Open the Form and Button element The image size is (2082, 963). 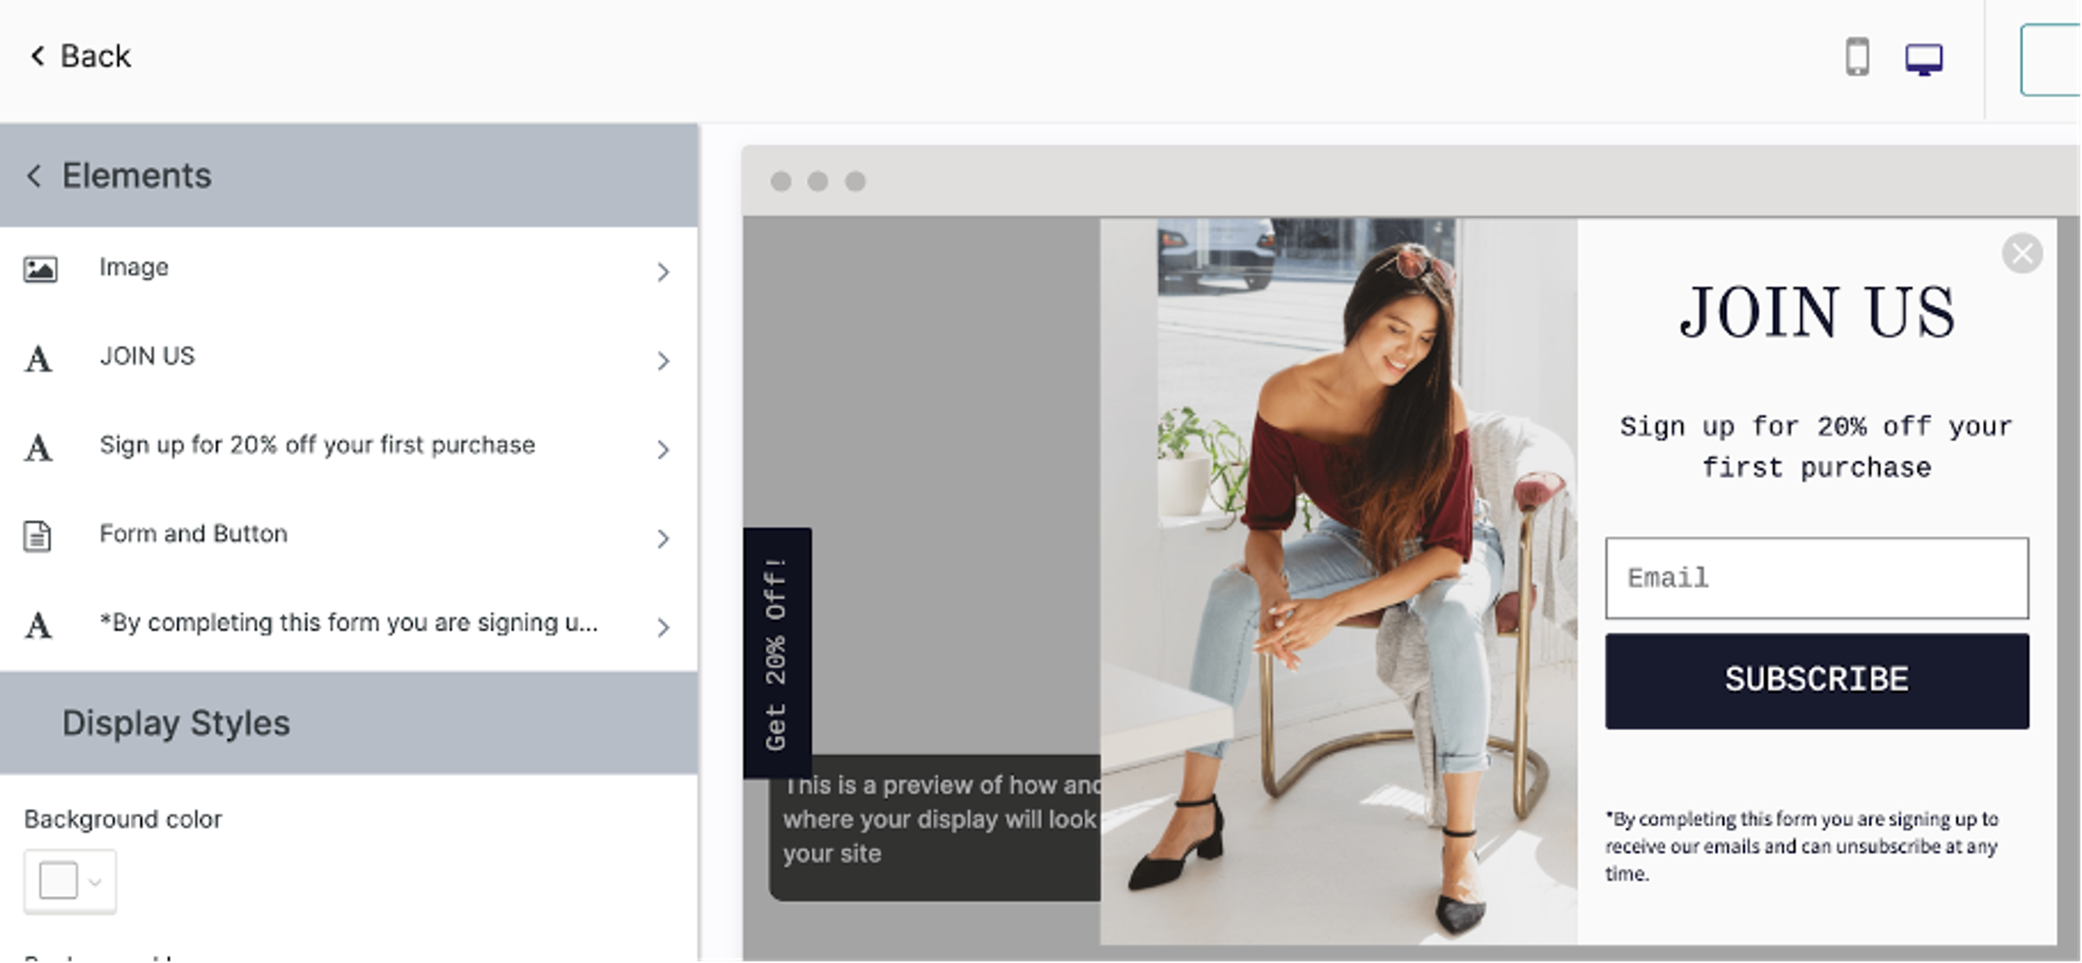coord(348,538)
